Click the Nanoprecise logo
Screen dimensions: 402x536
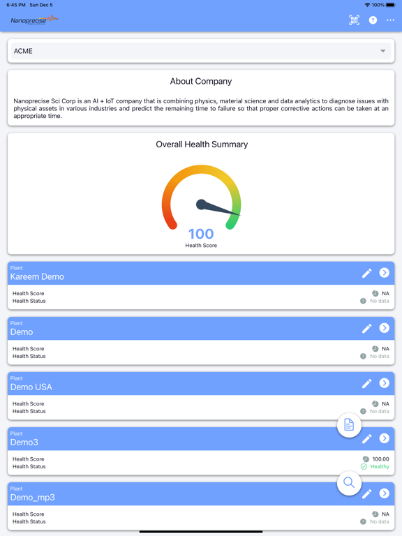(x=34, y=20)
